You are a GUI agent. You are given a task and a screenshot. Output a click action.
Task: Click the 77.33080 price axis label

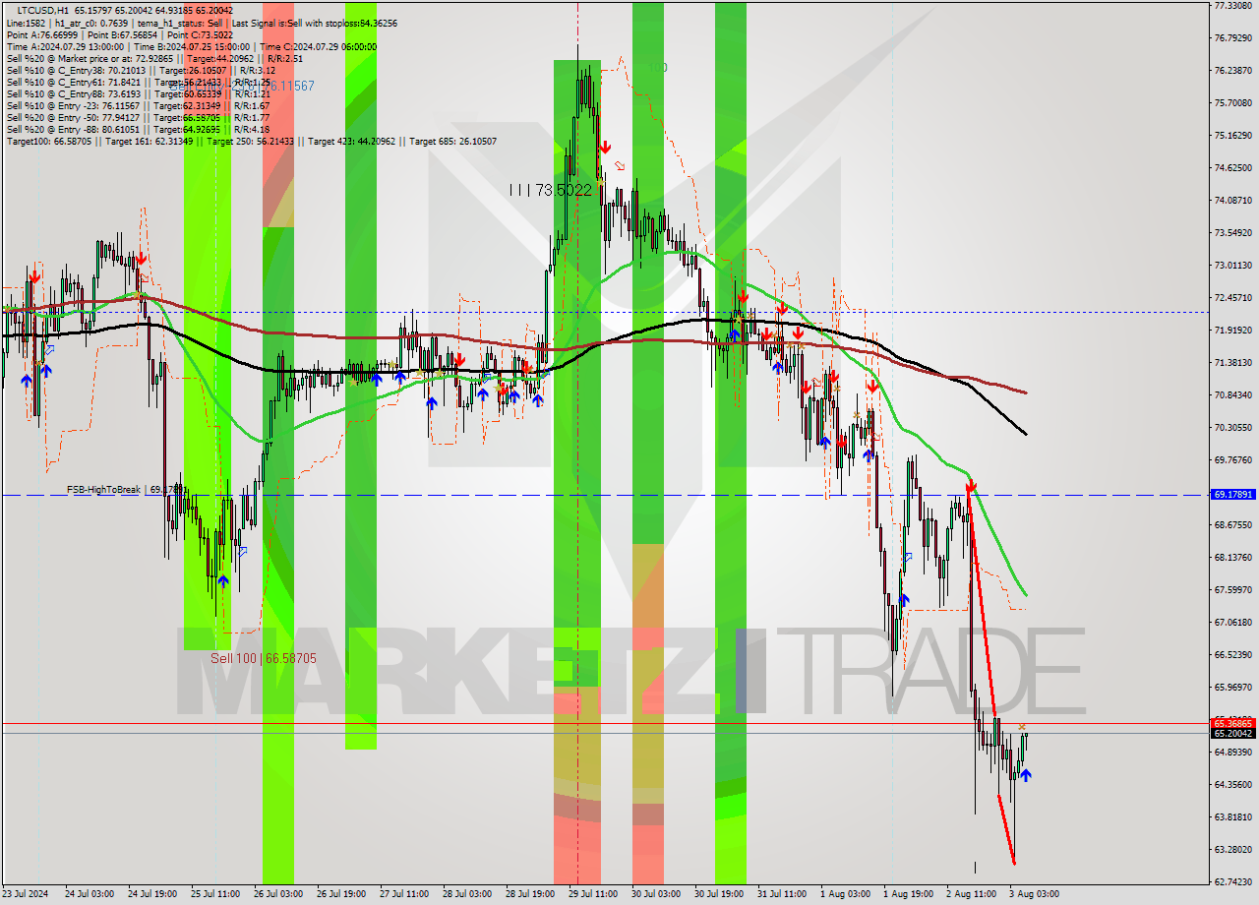click(x=1232, y=6)
